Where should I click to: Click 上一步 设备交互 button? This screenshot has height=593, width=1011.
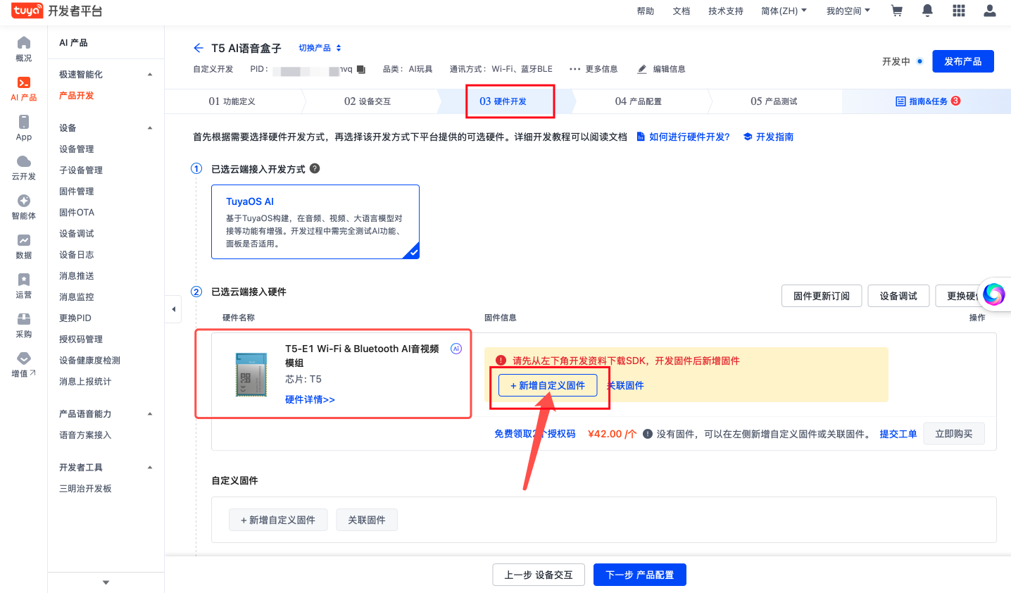click(x=539, y=575)
